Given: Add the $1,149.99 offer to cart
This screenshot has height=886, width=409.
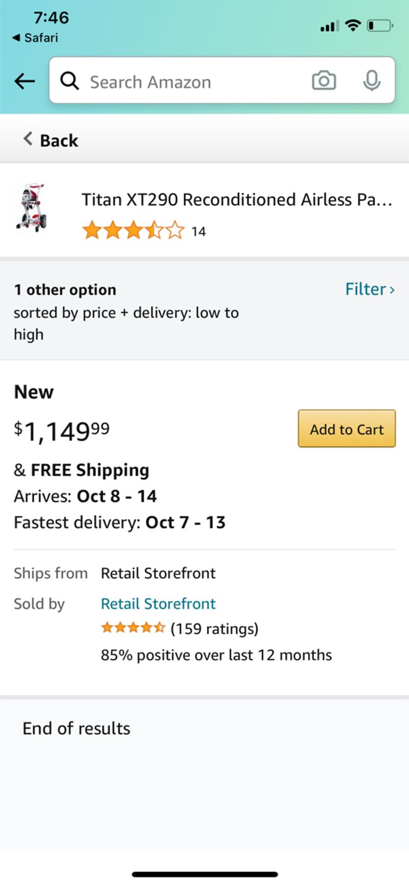Looking at the screenshot, I should point(347,429).
